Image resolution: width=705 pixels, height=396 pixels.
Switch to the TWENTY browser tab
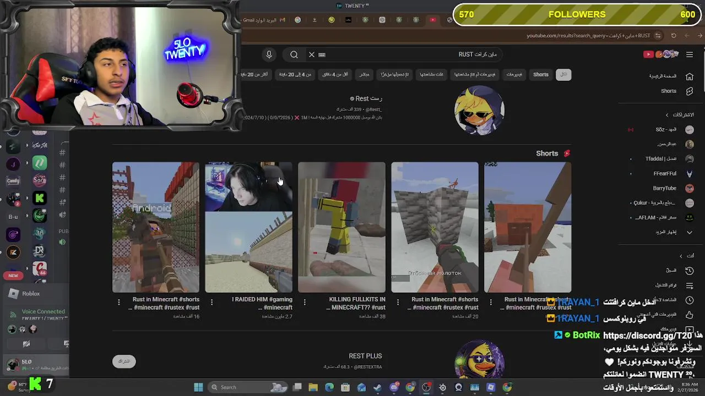pyautogui.click(x=352, y=5)
